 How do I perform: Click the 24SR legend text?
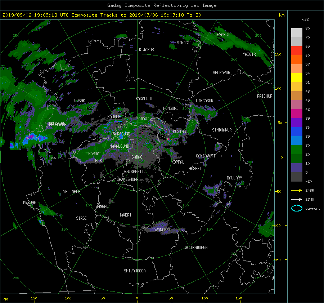310,190
